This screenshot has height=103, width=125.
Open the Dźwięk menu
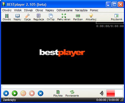(29, 10)
